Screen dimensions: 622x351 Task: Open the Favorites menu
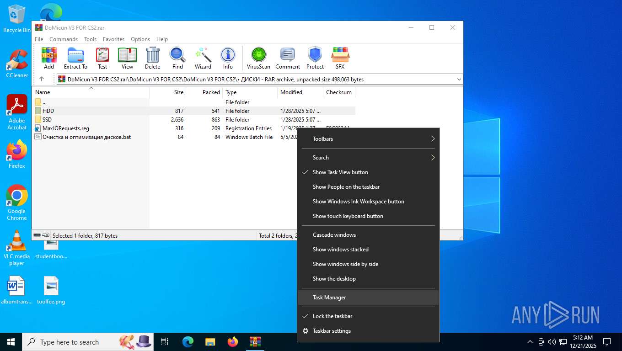pos(113,39)
